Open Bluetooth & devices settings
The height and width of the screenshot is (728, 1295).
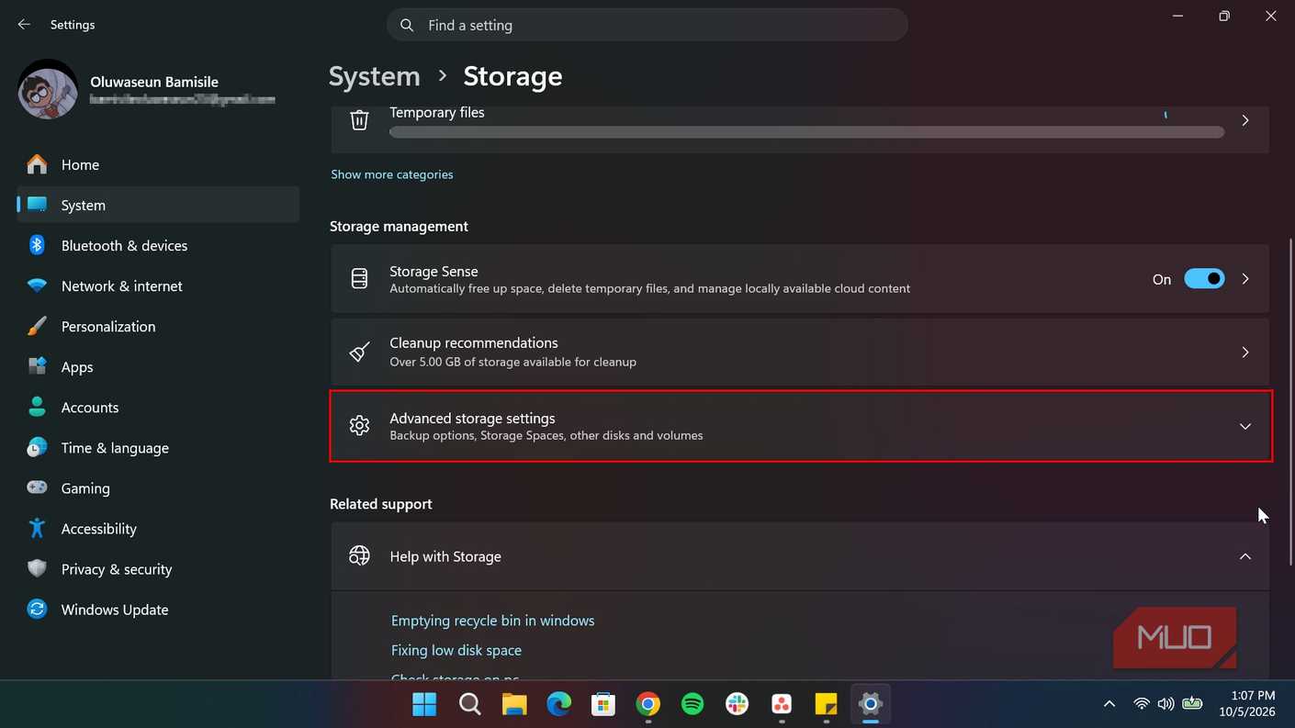coord(158,245)
